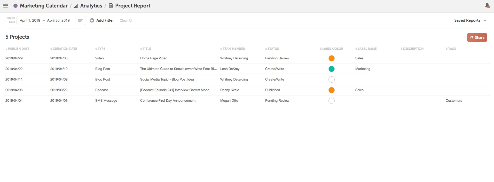The height and width of the screenshot is (182, 494).
Task: Sort by Creation Date column
Action: click(64, 49)
